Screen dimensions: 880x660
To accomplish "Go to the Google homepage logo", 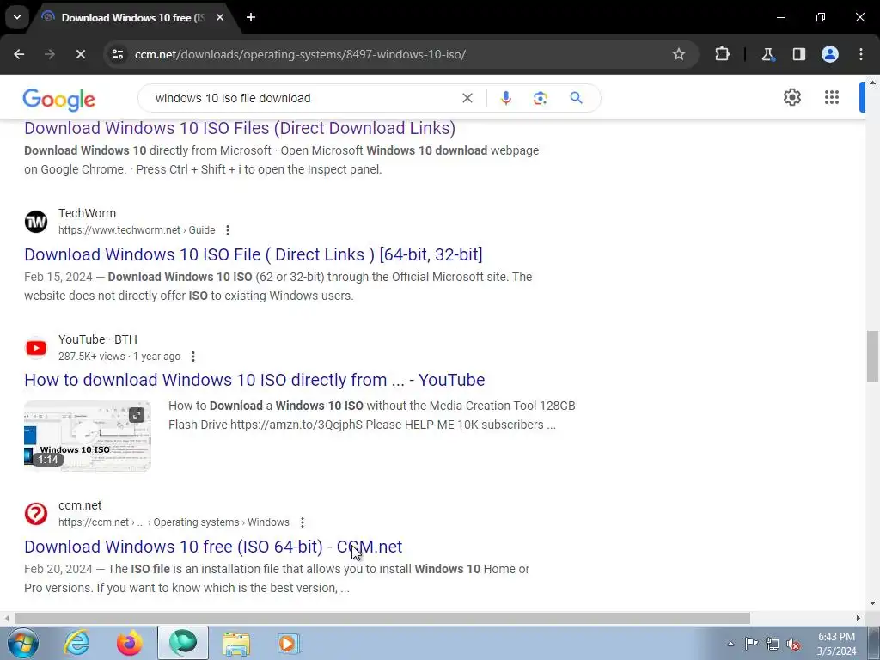I will coord(59,100).
